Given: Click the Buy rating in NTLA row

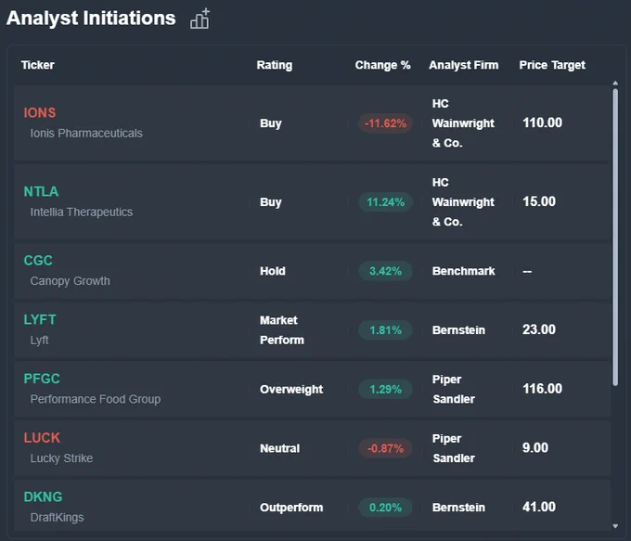Looking at the screenshot, I should click(271, 202).
